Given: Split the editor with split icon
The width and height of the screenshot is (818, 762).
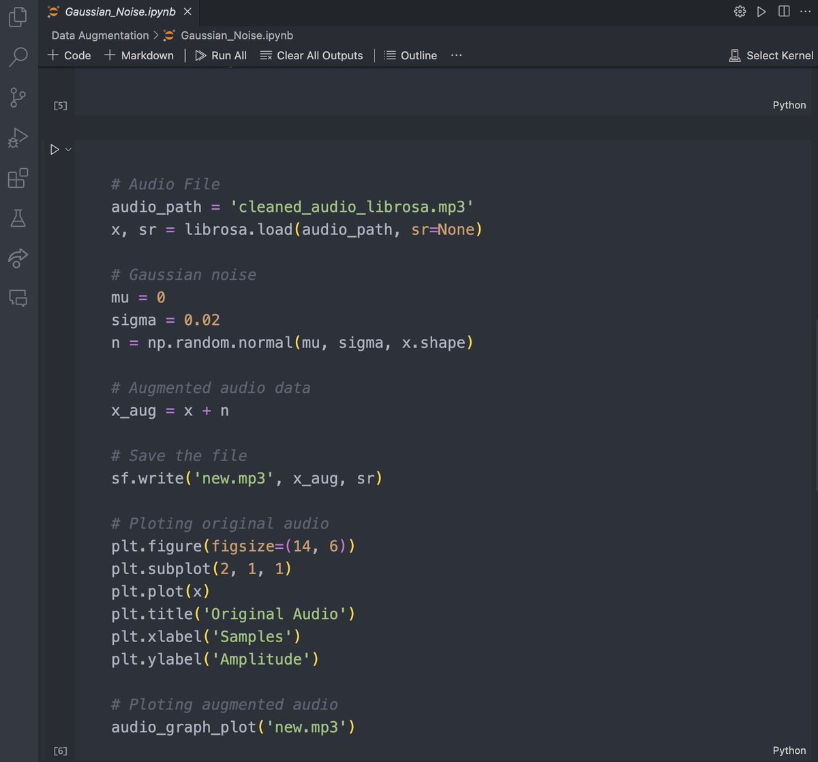Looking at the screenshot, I should 784,12.
